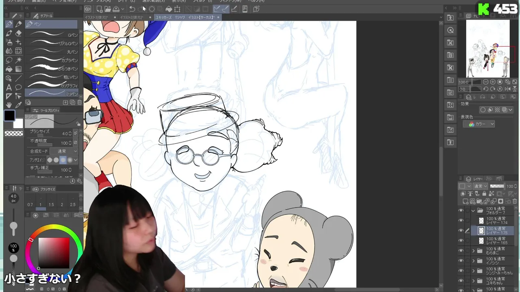The image size is (520, 292).
Task: Select the Gradient tool
Action: pos(18,69)
